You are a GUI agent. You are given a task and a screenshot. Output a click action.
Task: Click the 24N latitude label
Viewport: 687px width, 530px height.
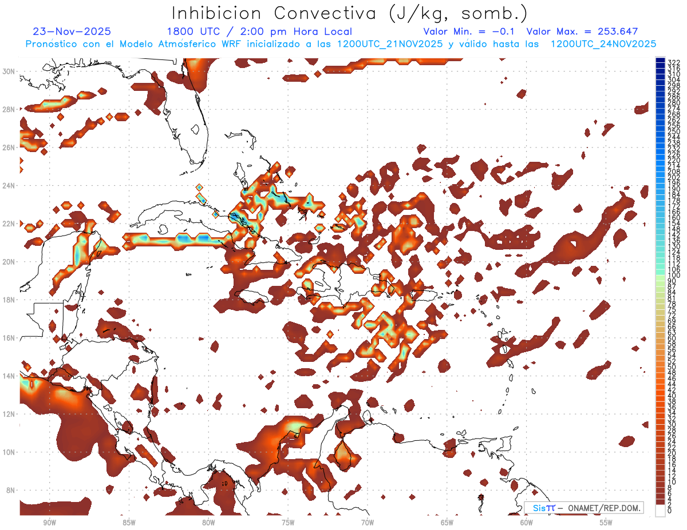[x=9, y=185]
